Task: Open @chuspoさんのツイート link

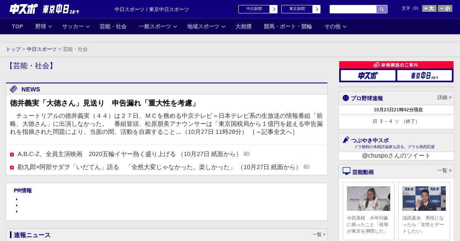Action: pyautogui.click(x=396, y=156)
